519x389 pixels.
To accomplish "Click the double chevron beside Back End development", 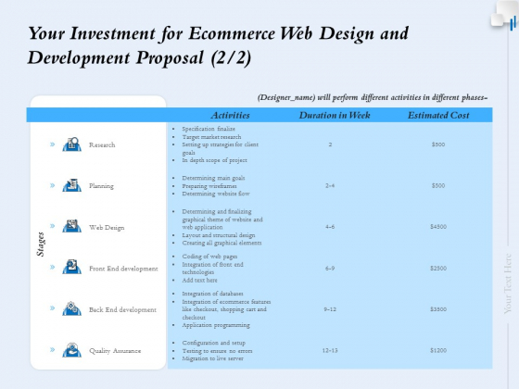I will coord(52,307).
